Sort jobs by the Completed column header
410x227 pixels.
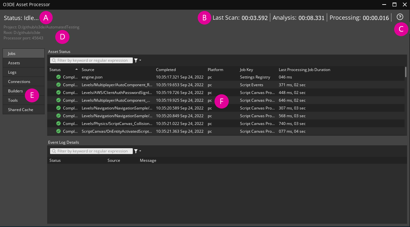(166, 69)
